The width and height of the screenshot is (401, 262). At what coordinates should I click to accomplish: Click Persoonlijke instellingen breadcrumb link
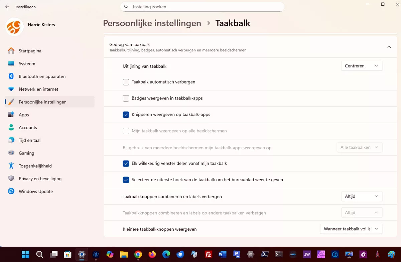click(x=152, y=23)
